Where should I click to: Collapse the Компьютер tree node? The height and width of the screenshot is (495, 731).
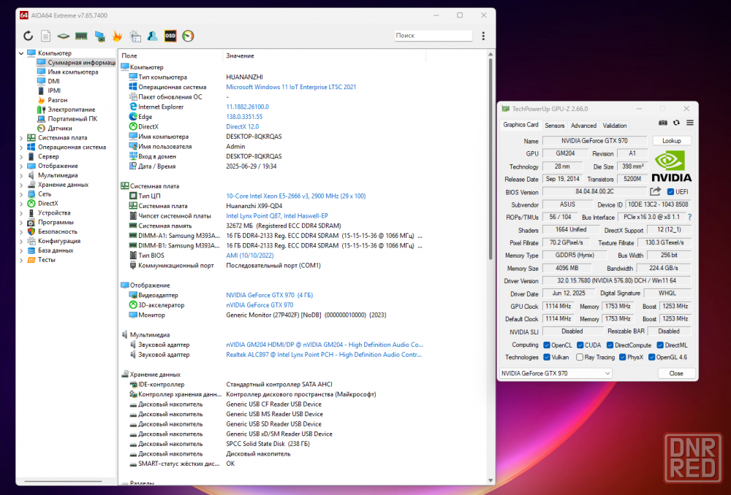coord(21,53)
